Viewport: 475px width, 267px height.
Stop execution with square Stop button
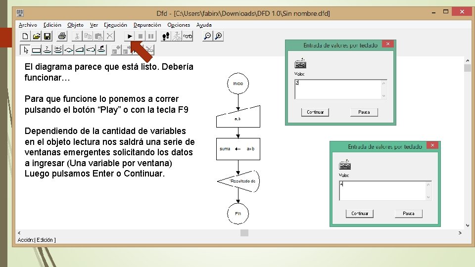[x=140, y=36]
